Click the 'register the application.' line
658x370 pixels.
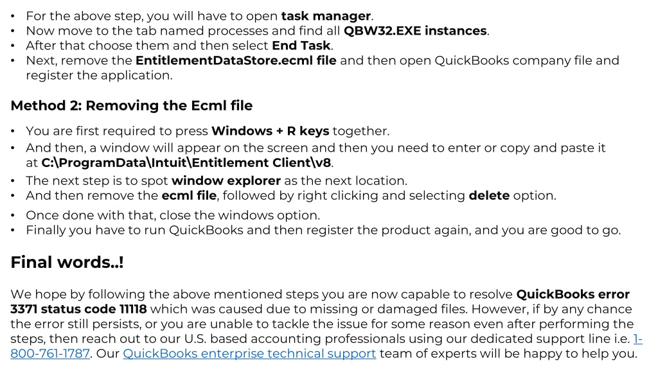pyautogui.click(x=99, y=76)
